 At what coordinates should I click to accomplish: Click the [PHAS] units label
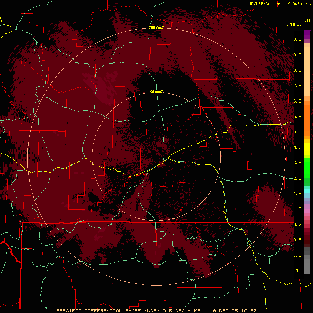294,24
